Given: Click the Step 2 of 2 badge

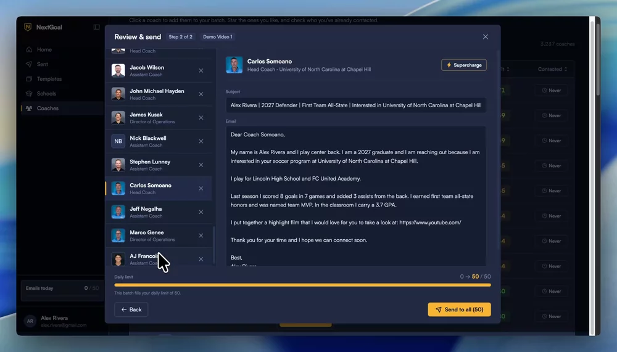Looking at the screenshot, I should [x=181, y=36].
